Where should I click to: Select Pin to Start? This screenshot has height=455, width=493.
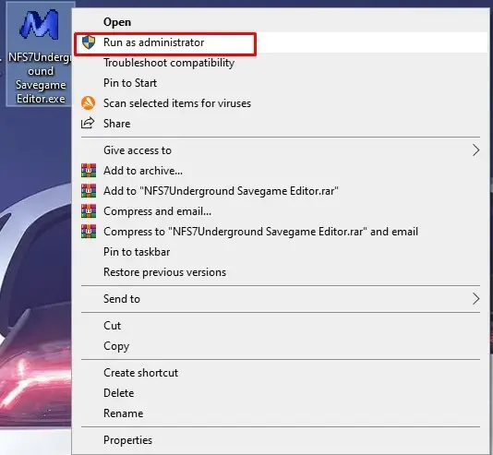click(x=280, y=83)
